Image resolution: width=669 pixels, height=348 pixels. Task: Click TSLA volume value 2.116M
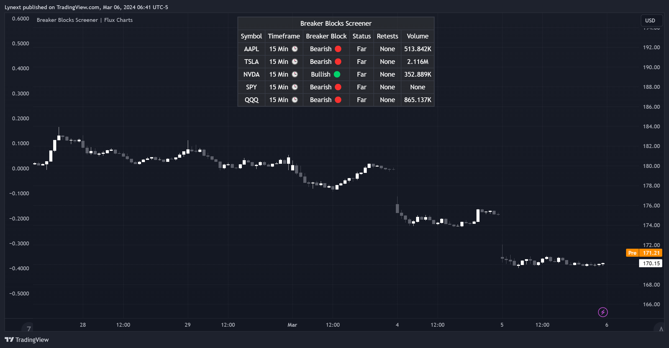tap(417, 61)
